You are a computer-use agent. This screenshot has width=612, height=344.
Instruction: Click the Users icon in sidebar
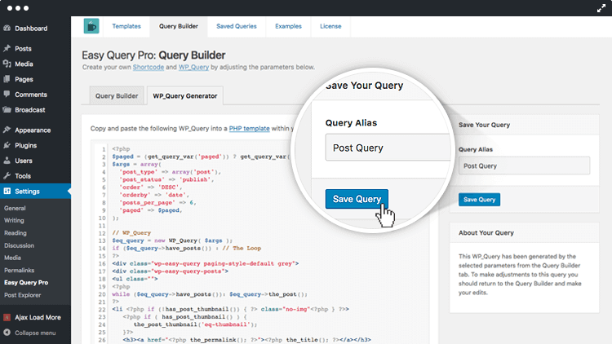(x=7, y=161)
